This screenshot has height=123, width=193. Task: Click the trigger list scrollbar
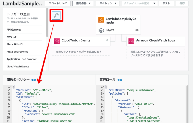47,22
